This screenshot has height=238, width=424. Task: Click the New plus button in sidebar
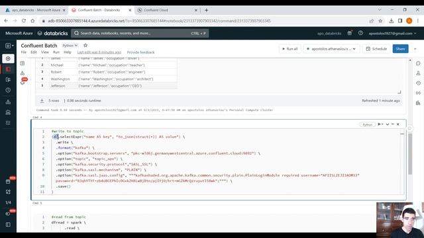pos(8,59)
